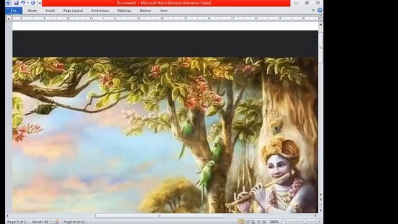
Task: Switch to the Mailings tab
Action: [x=124, y=11]
